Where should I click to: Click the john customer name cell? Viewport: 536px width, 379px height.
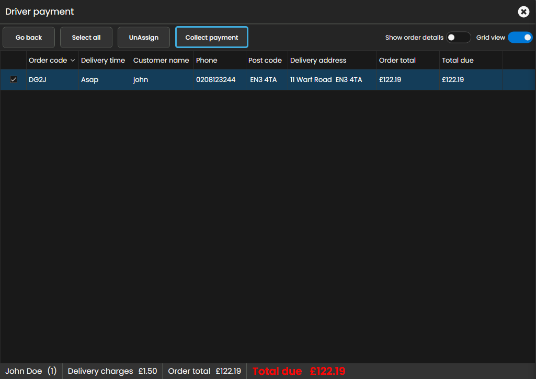click(141, 80)
